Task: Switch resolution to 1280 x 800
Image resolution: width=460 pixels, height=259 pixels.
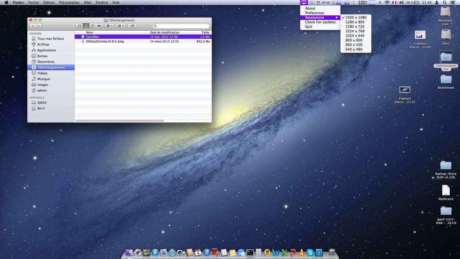Action: 355,22
